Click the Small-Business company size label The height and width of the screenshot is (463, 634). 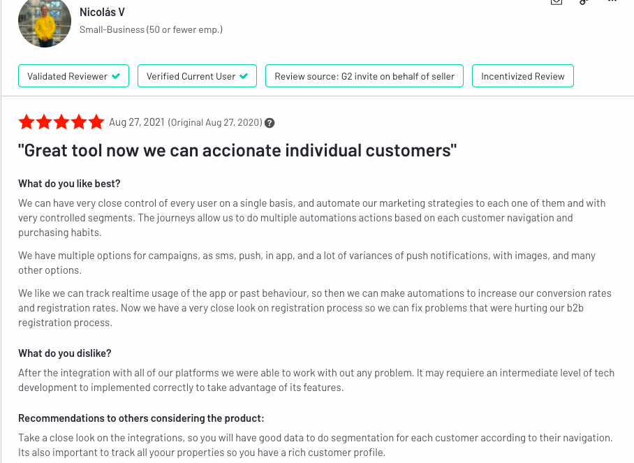[152, 29]
